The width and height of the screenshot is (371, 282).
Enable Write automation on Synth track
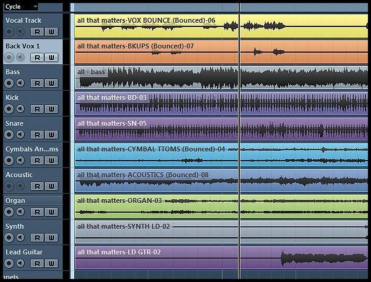(51, 238)
